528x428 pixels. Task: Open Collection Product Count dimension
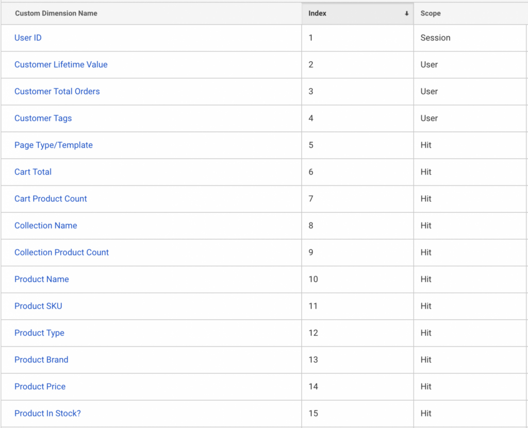(62, 252)
